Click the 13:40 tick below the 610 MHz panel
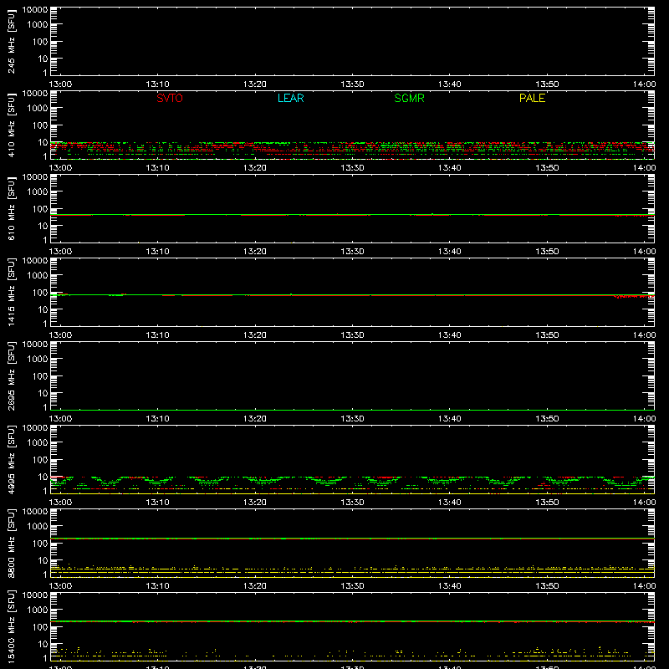Viewport: 669px width, 669px height. (x=449, y=252)
